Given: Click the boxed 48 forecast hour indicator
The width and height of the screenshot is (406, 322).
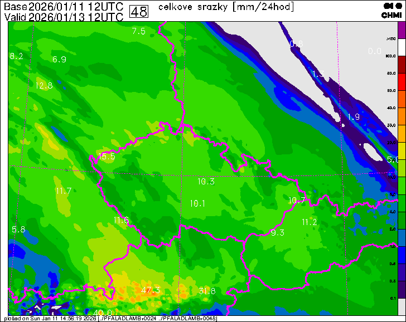Looking at the screenshot, I should click(138, 11).
